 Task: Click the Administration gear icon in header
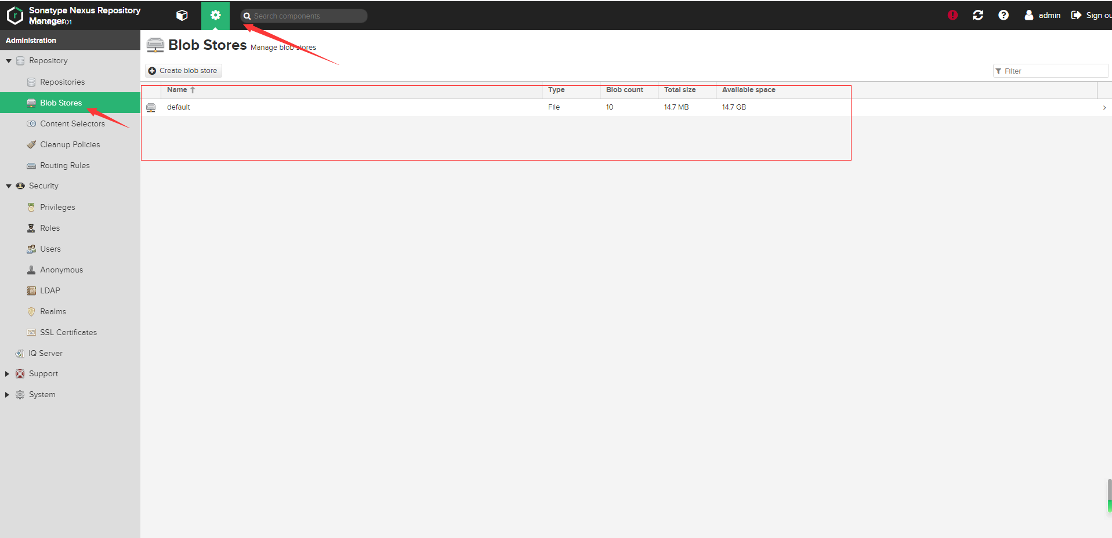pos(215,16)
